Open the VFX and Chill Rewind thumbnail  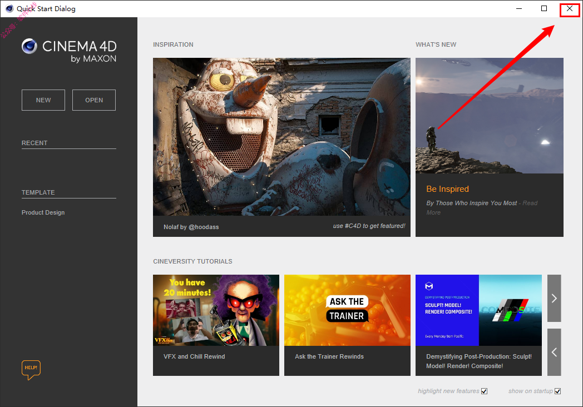[216, 310]
